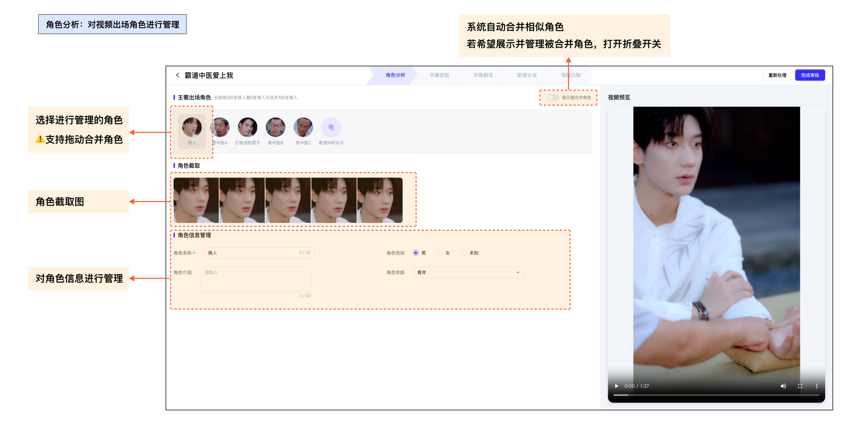
Task: Seek along the video progress bar
Action: click(716, 395)
